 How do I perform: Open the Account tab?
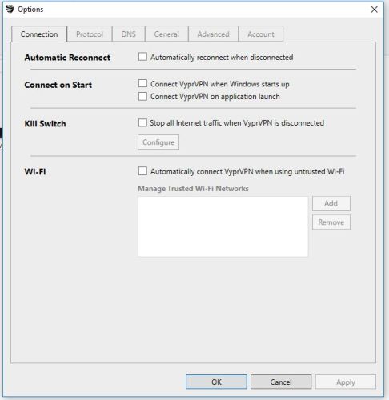(x=261, y=34)
